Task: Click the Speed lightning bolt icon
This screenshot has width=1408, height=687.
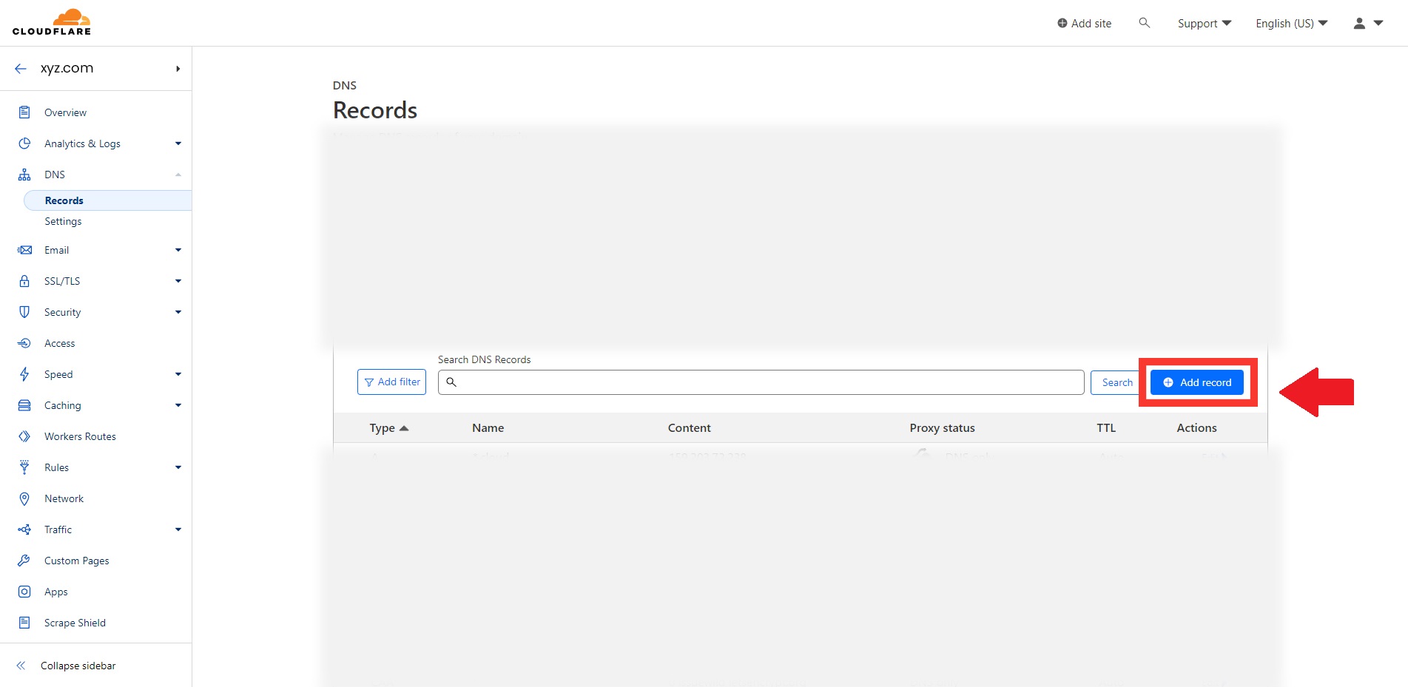Action: tap(24, 374)
